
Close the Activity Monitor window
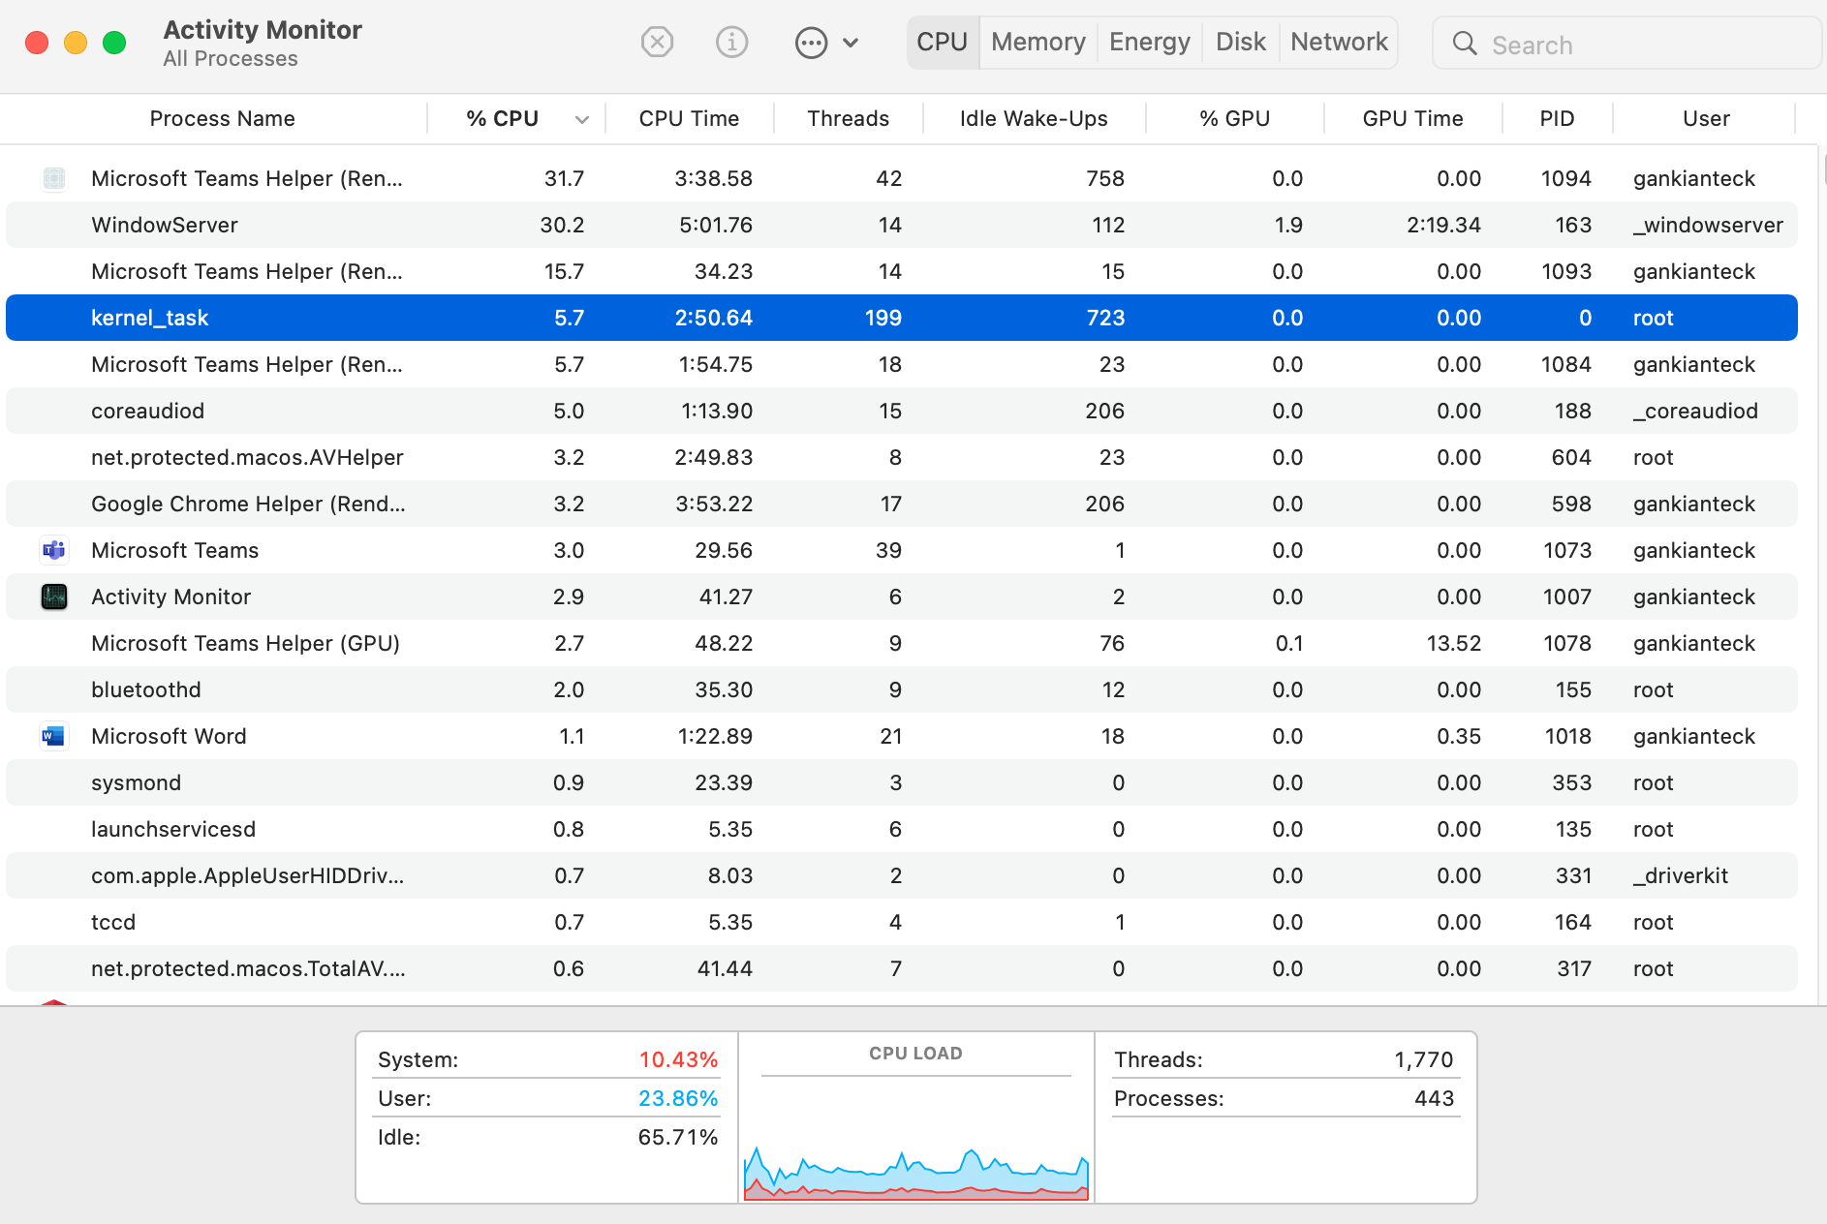pyautogui.click(x=37, y=43)
